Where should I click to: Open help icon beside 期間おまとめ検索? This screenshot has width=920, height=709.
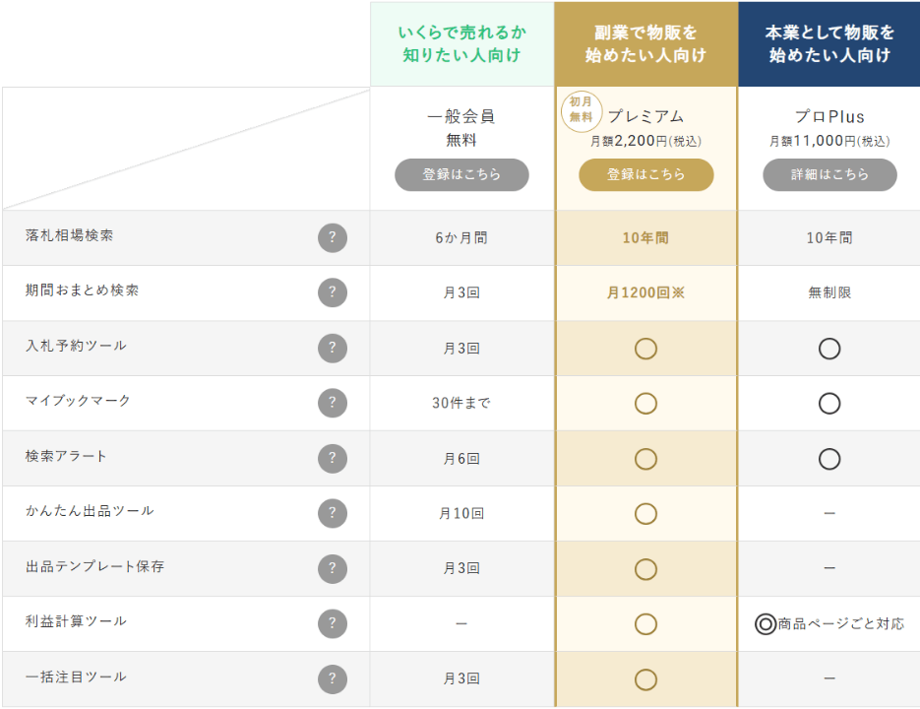333,292
